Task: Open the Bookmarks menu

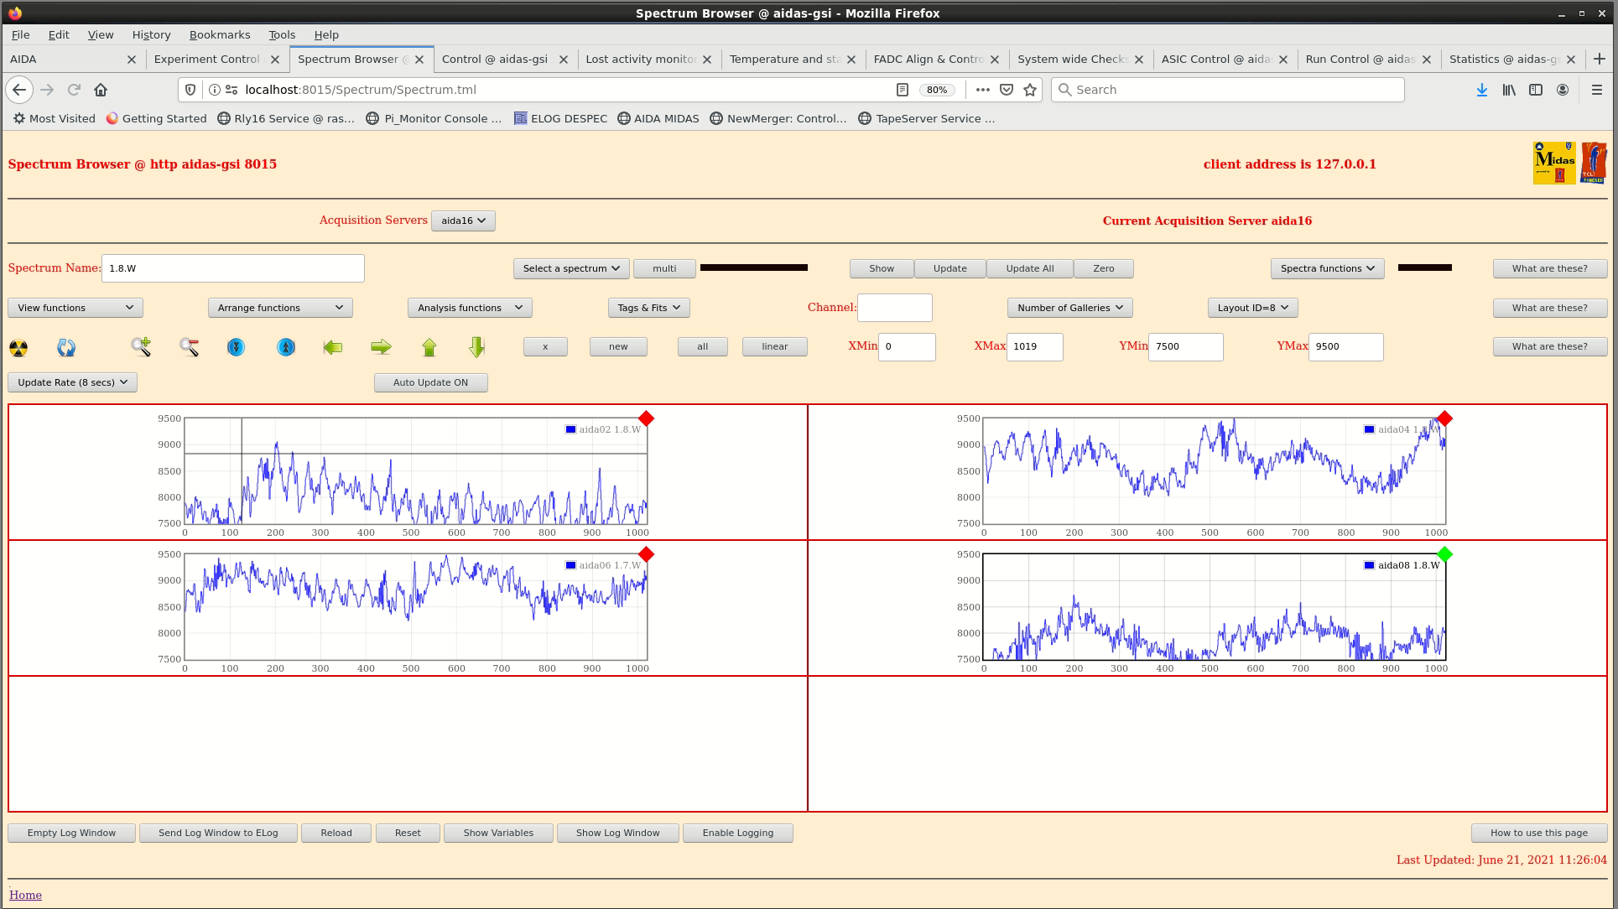Action: click(219, 34)
